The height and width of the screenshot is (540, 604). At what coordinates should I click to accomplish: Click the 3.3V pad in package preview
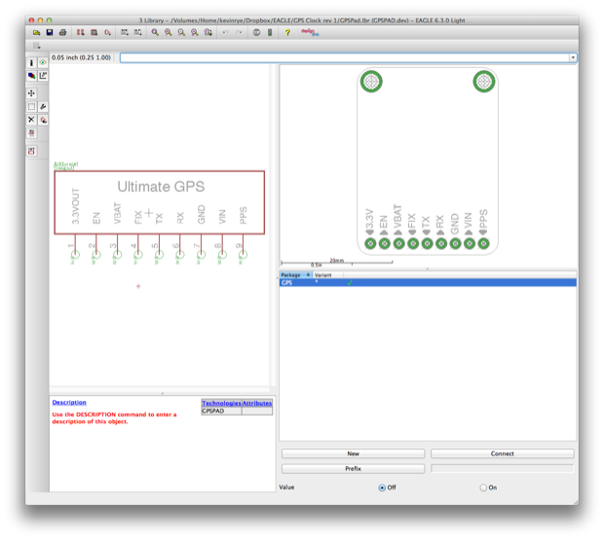tap(370, 243)
